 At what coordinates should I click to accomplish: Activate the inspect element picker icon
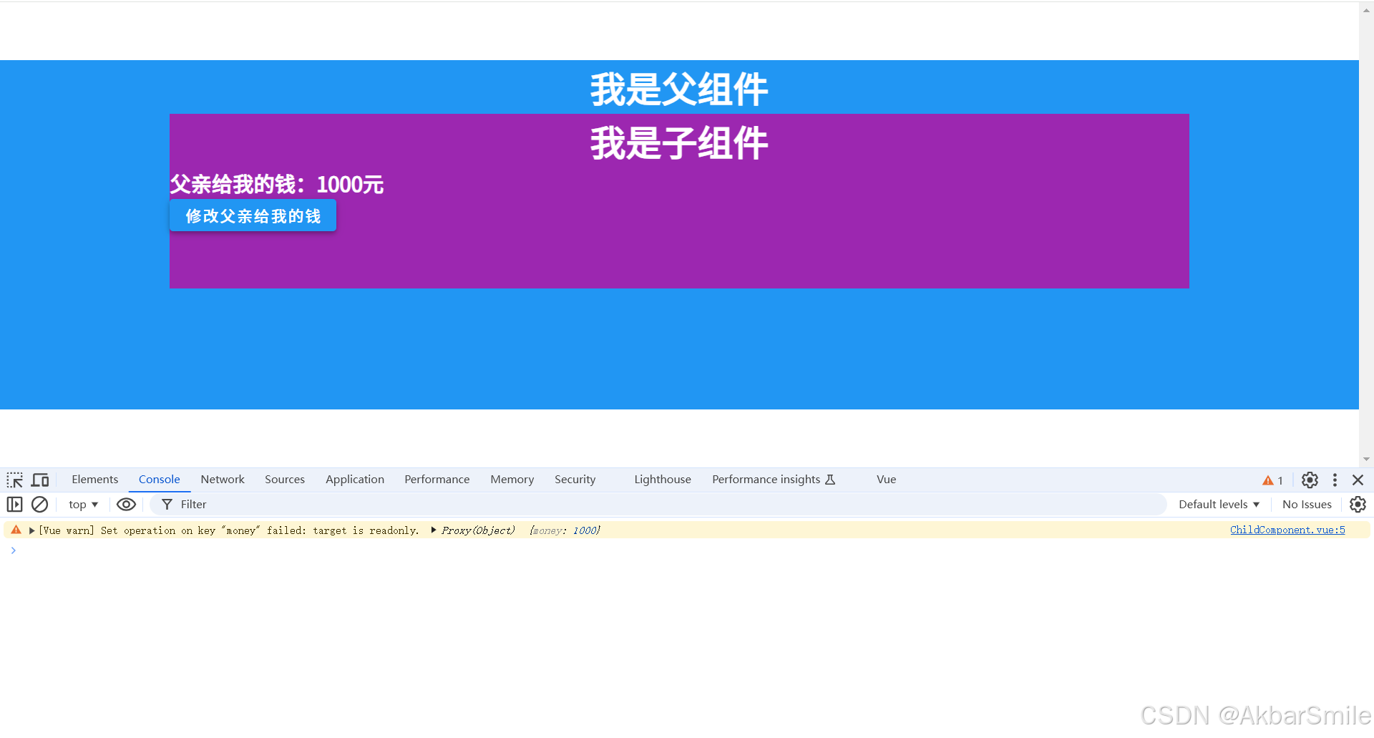(15, 480)
